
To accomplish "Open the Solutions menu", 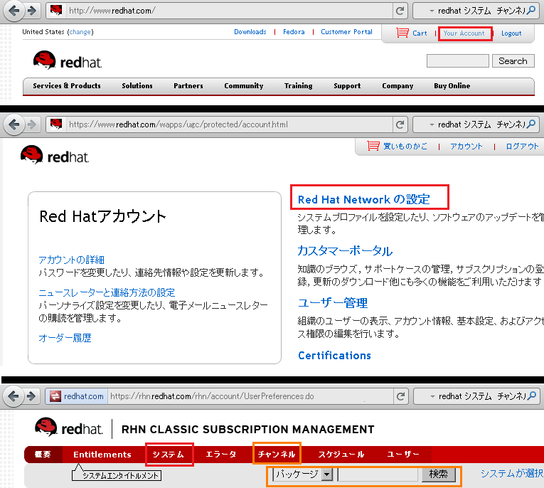I will pyautogui.click(x=137, y=86).
